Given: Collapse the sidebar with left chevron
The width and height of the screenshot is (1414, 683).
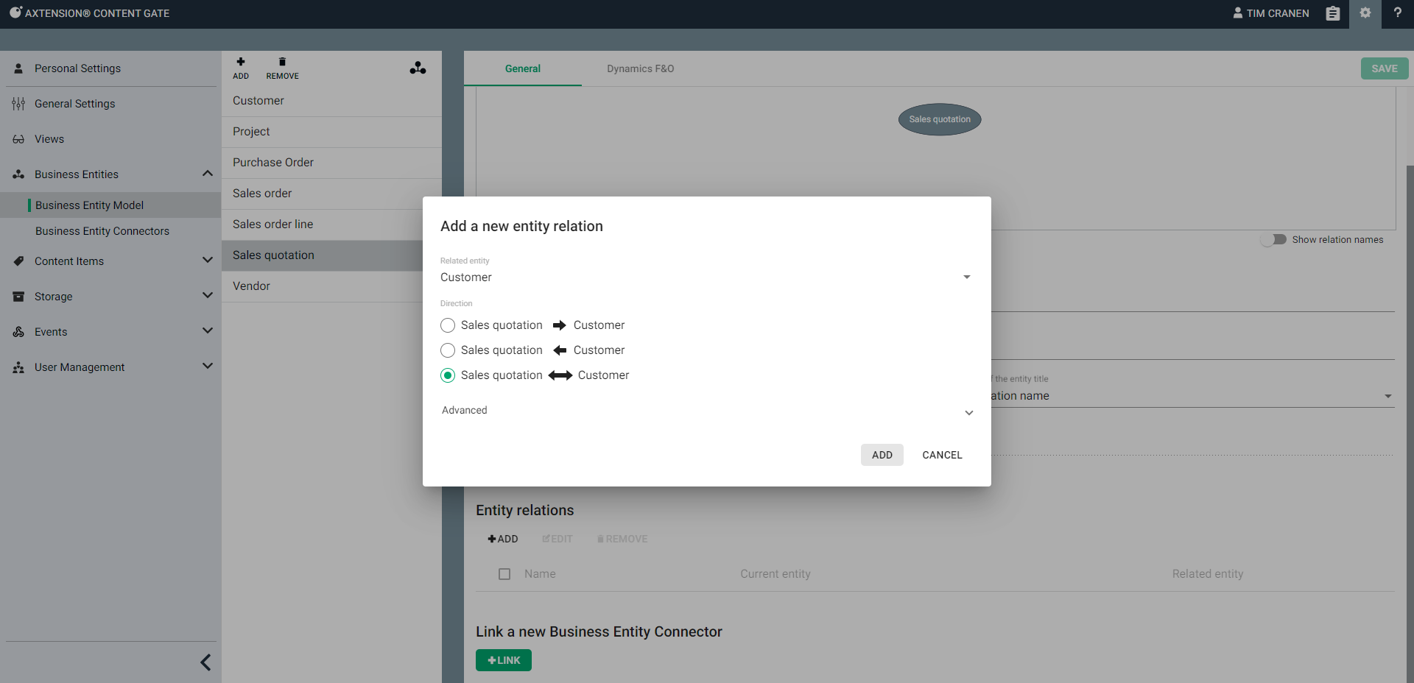Looking at the screenshot, I should [205, 662].
